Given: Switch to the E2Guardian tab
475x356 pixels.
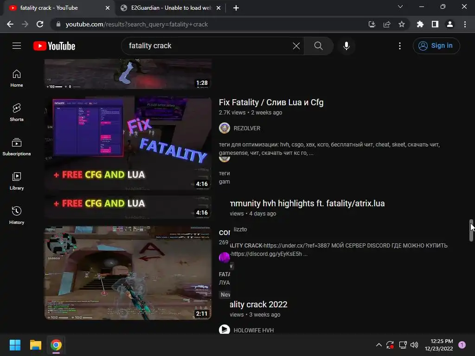Looking at the screenshot, I should tap(171, 8).
